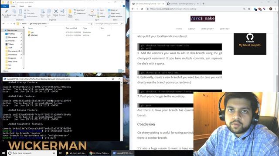Image resolution: width=279 pixels, height=156 pixels.
Task: Open a new Chrome tab
Action: point(203,3)
